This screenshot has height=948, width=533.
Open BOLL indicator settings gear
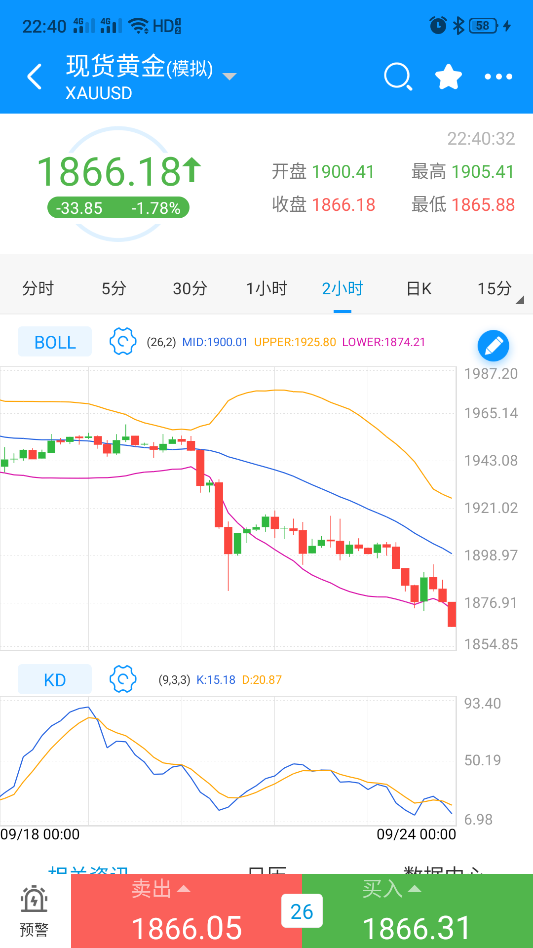(x=123, y=341)
